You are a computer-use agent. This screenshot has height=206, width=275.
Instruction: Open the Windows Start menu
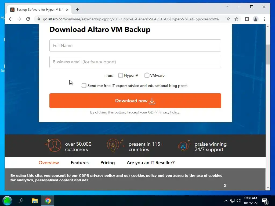(7, 201)
